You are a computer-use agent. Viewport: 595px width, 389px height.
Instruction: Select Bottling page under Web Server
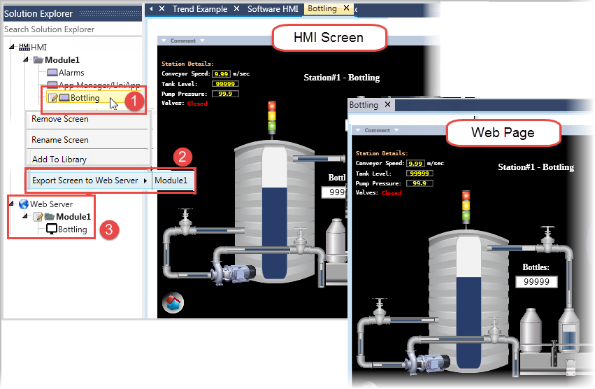[x=73, y=229]
